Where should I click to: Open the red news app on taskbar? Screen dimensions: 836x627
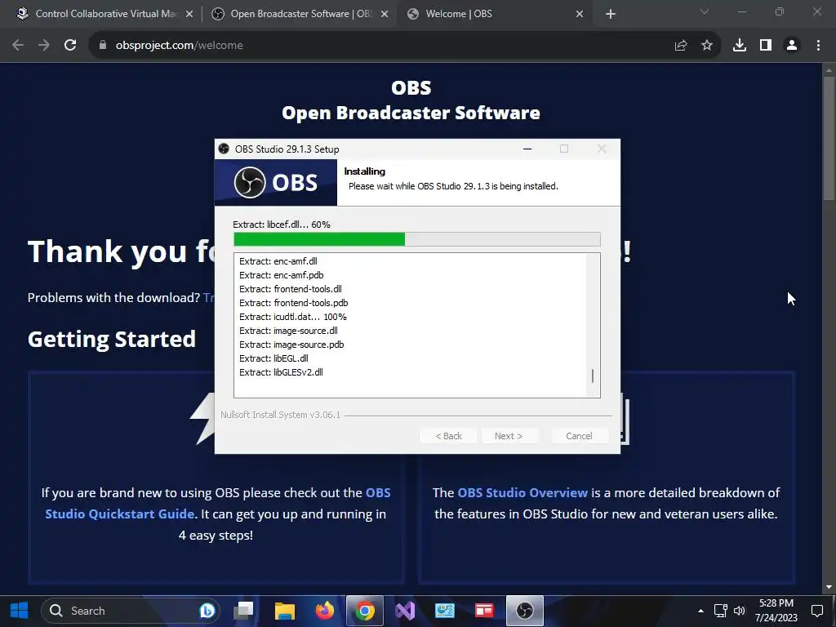click(484, 611)
